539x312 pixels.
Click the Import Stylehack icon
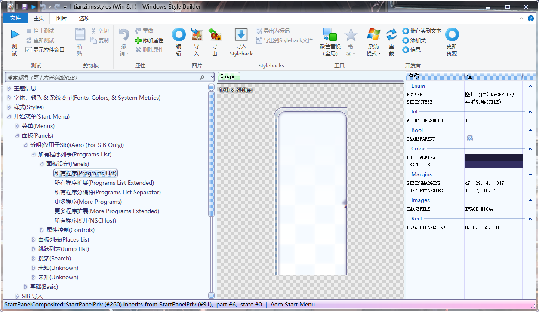241,35
